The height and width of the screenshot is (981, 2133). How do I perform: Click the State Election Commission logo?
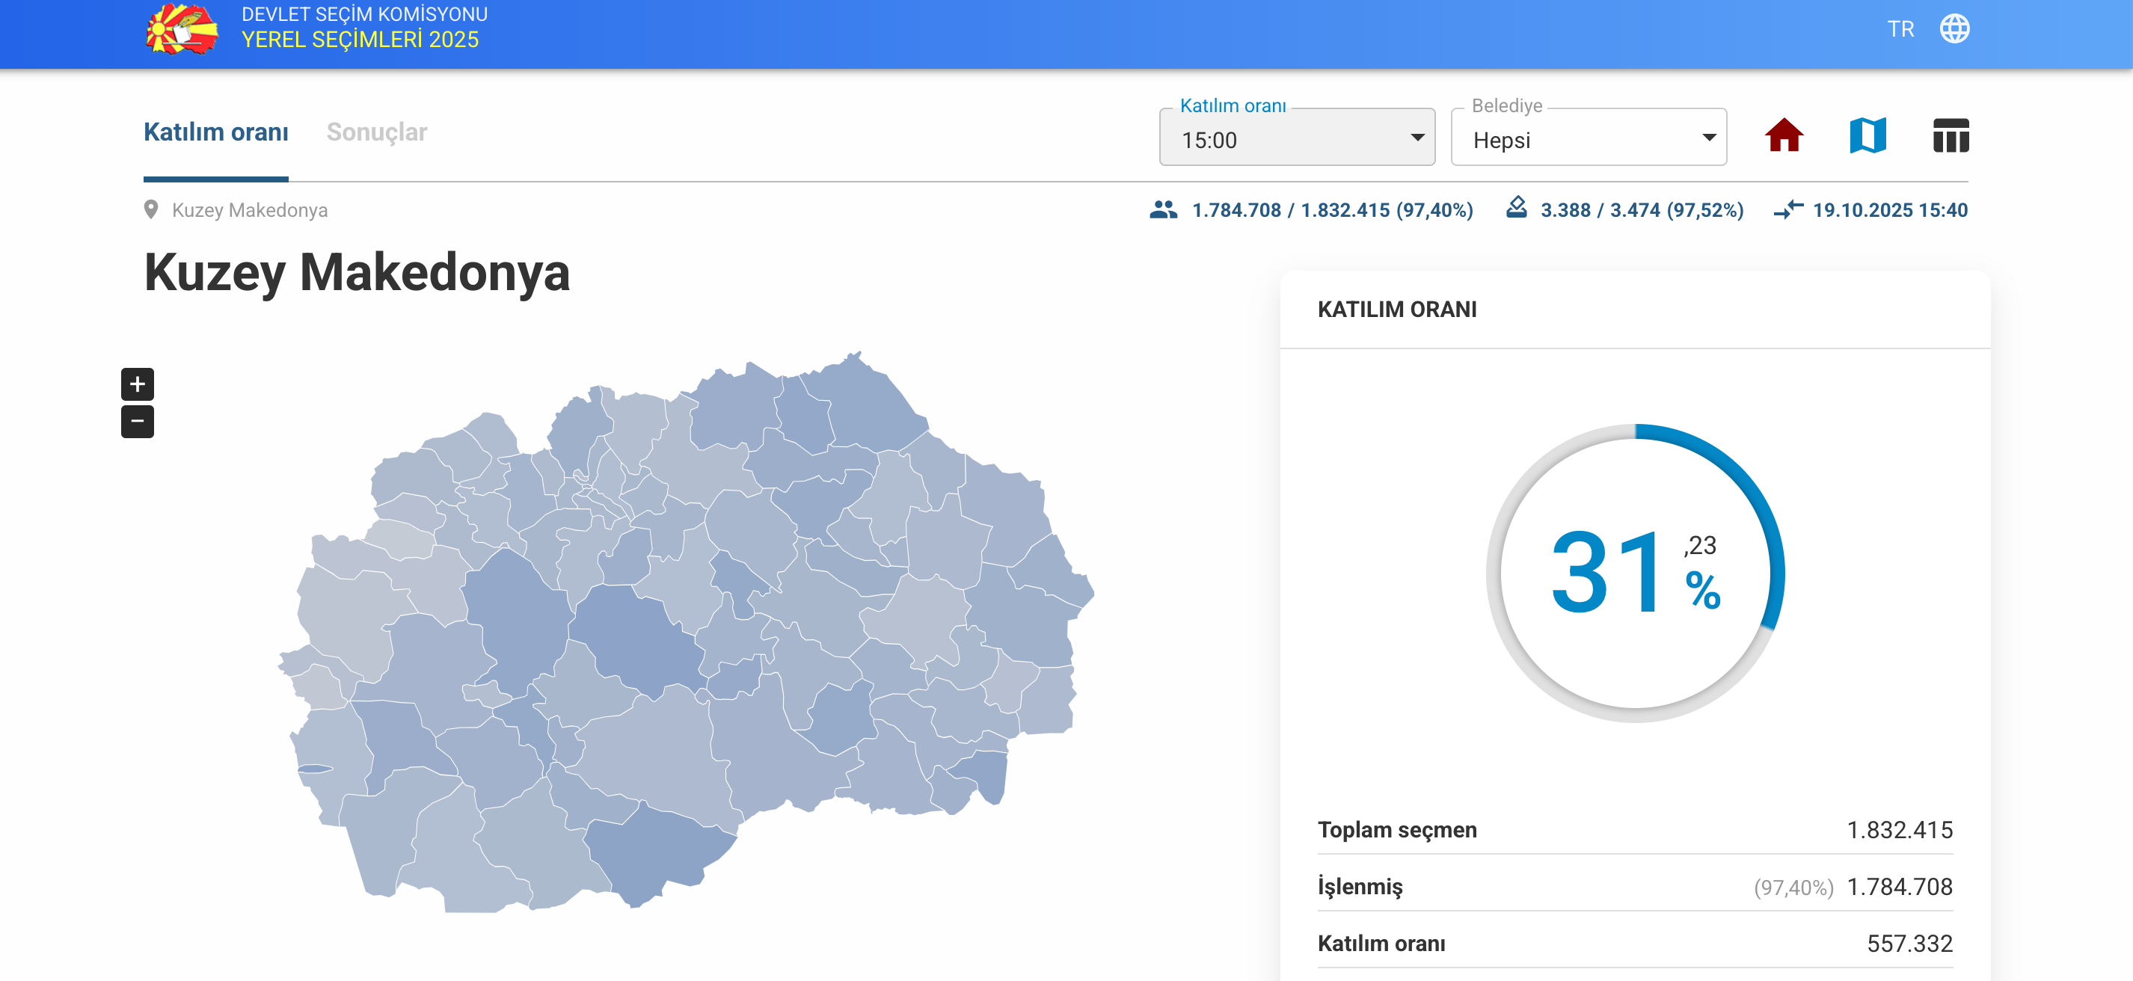pyautogui.click(x=182, y=29)
